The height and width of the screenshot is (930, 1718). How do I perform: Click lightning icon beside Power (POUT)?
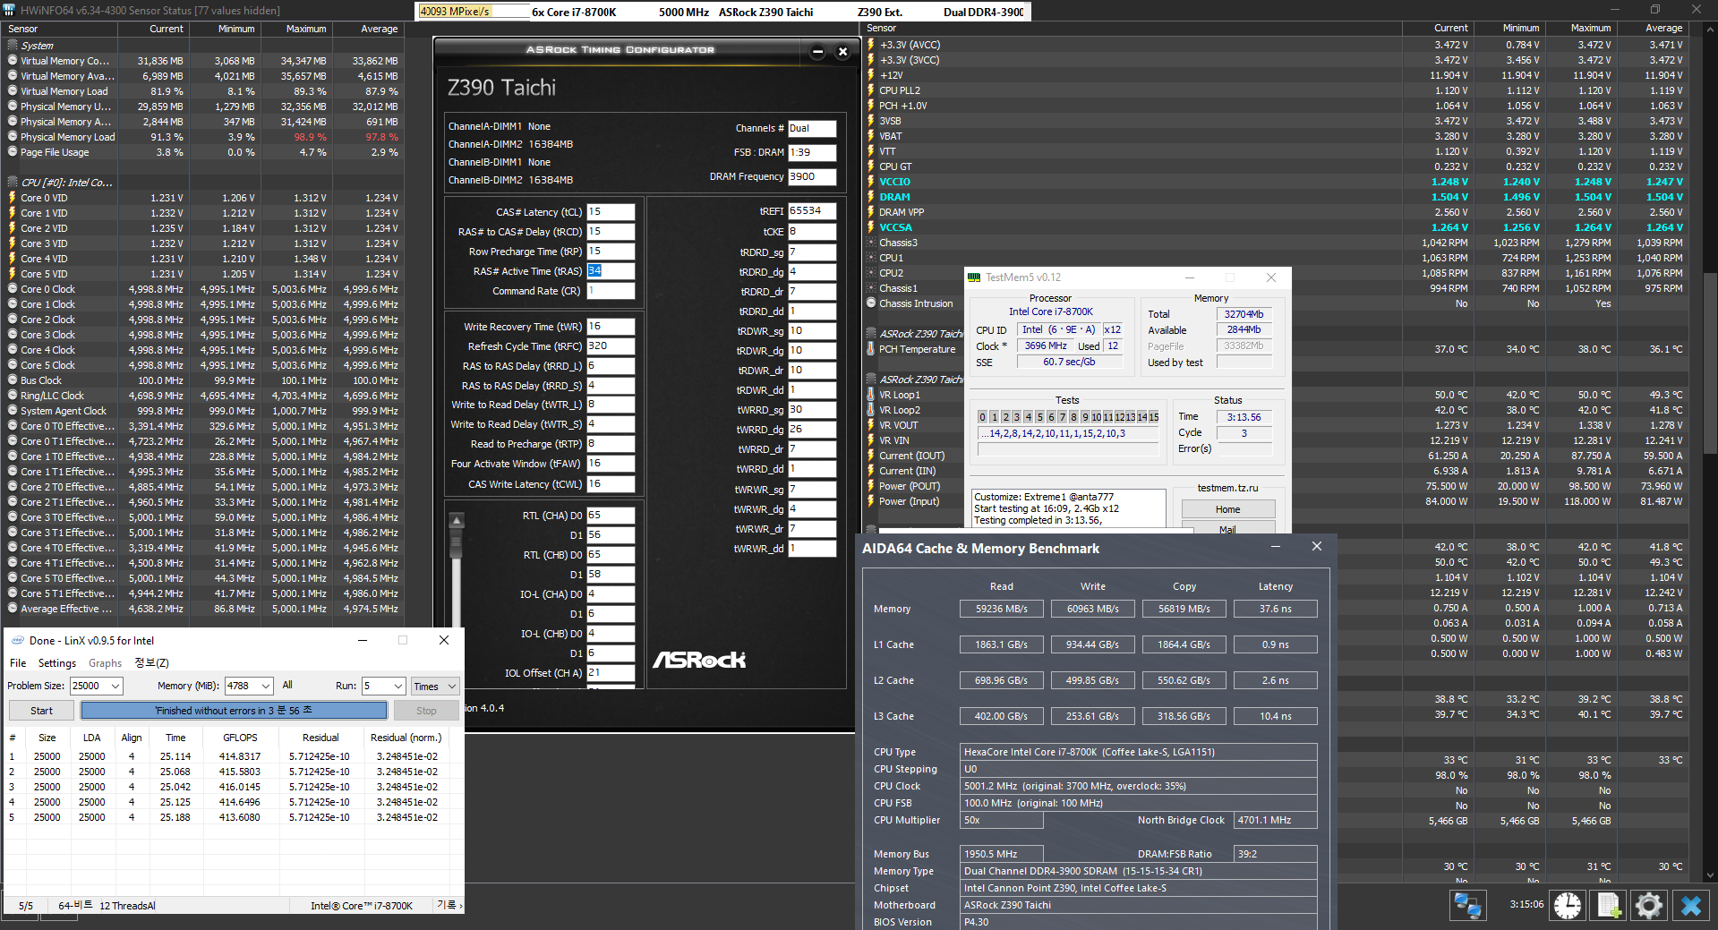tap(871, 486)
